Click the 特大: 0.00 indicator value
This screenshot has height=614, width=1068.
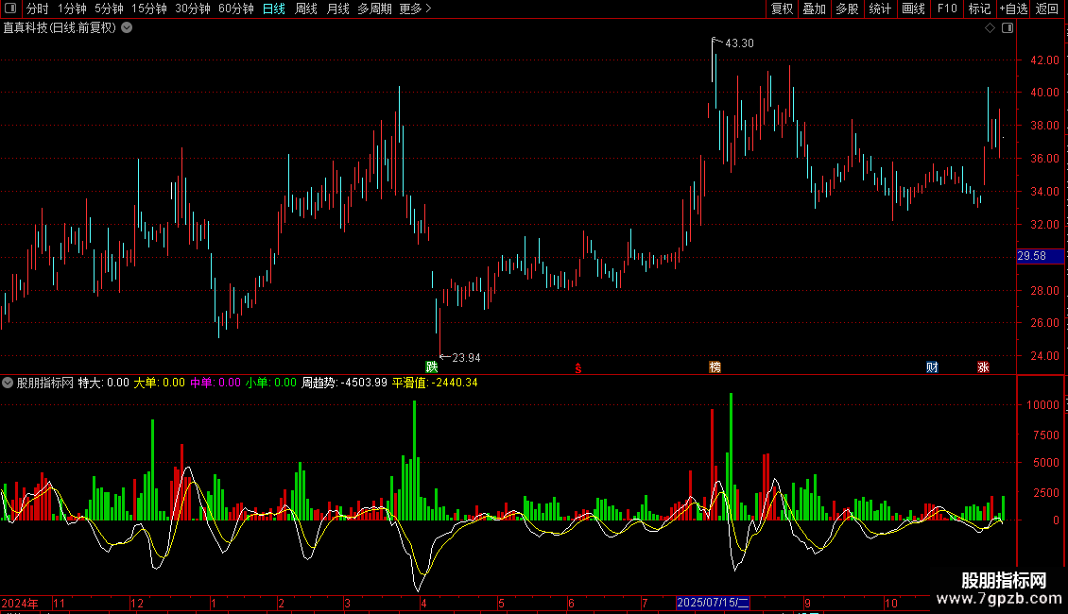tap(104, 383)
